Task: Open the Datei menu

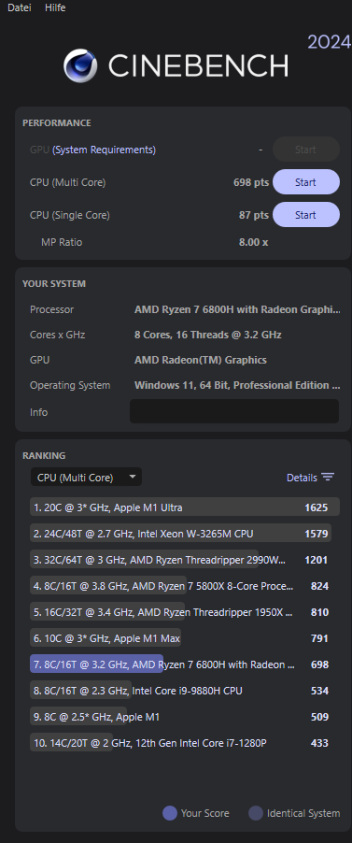Action: point(20,8)
